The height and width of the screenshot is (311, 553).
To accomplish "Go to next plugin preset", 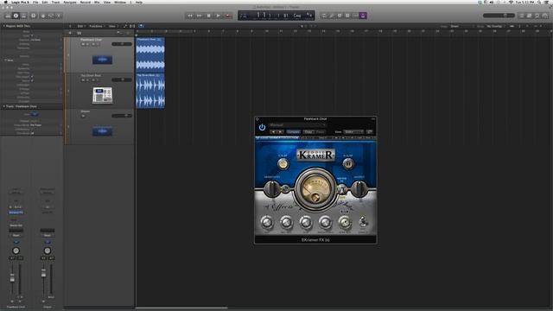I will (x=280, y=132).
